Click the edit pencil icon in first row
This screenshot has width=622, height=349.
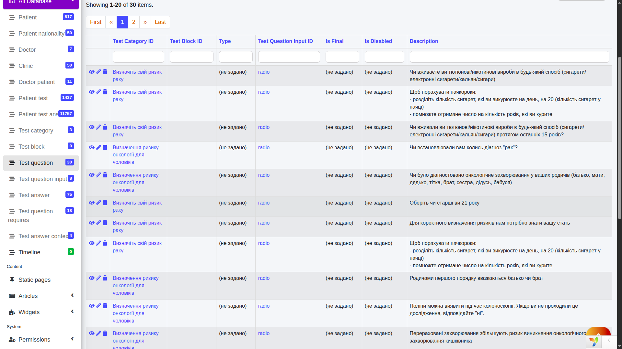pos(98,72)
